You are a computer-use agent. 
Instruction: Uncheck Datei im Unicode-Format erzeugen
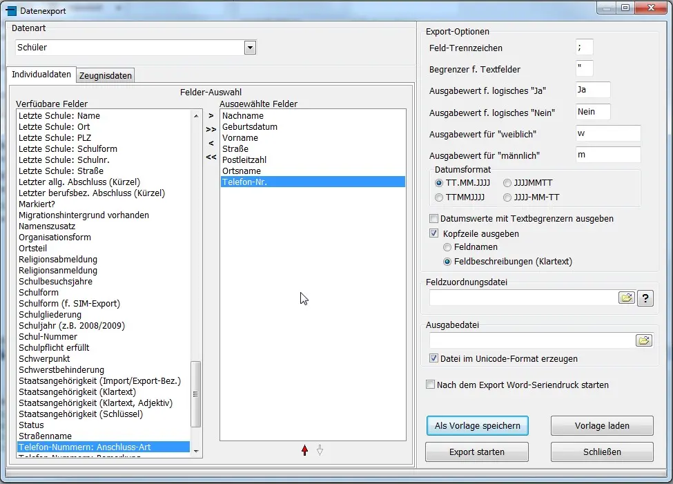(x=433, y=359)
